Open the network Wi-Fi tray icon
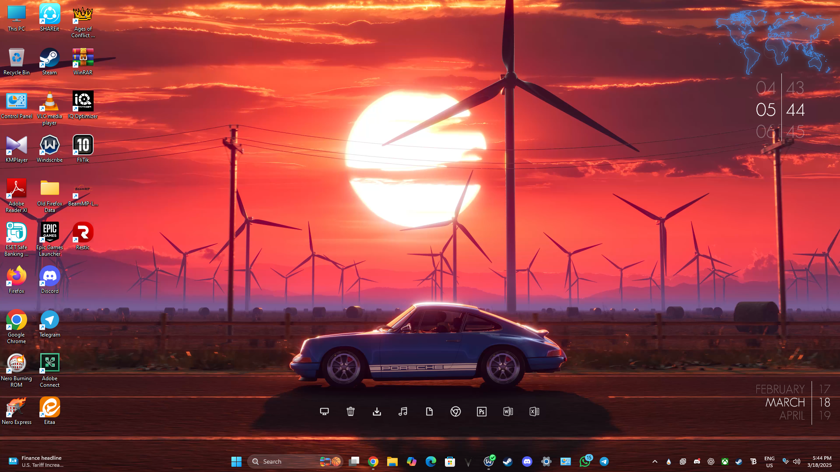 (786, 462)
